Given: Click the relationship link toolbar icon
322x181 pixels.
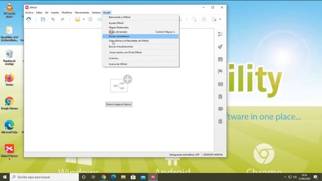Looking at the screenshot, I should click(x=90, y=19).
